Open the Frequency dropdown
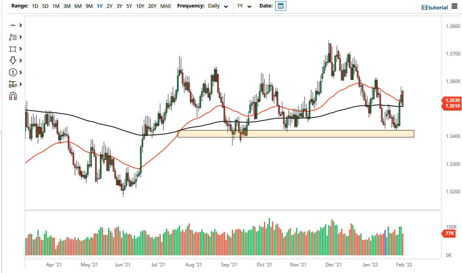Viewport: 462px width, 273px height. click(218, 6)
